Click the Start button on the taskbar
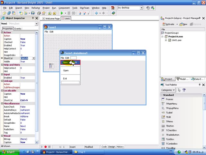 click(10, 152)
